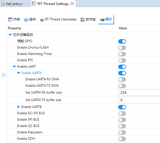The width and height of the screenshot is (160, 143).
Task: Disable the 使能 GPIO toggle
Action: (122, 41)
